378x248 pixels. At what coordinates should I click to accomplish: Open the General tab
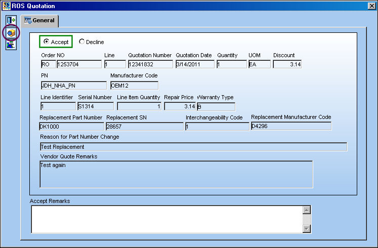pyautogui.click(x=39, y=20)
